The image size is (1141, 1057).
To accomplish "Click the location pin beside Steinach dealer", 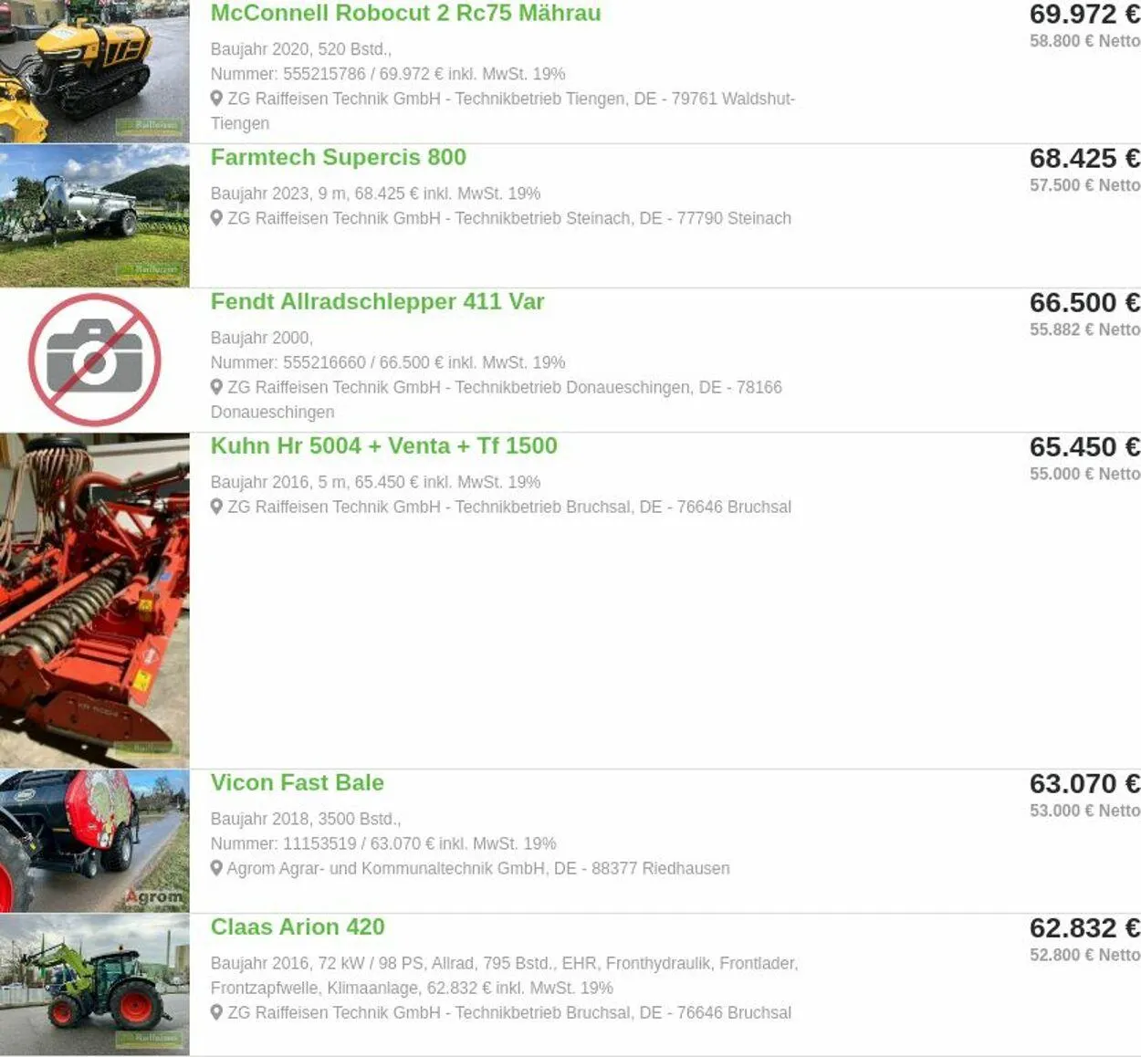I will point(216,217).
